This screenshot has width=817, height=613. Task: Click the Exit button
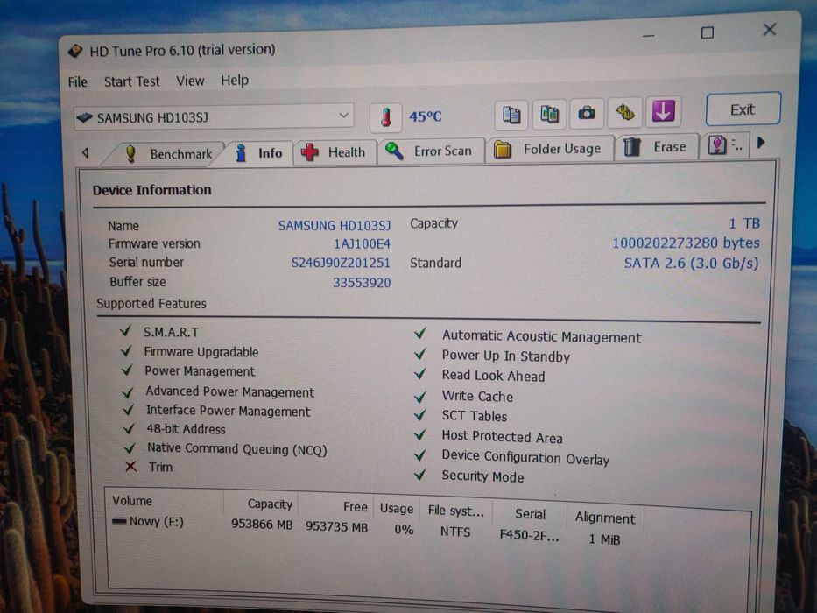click(743, 109)
